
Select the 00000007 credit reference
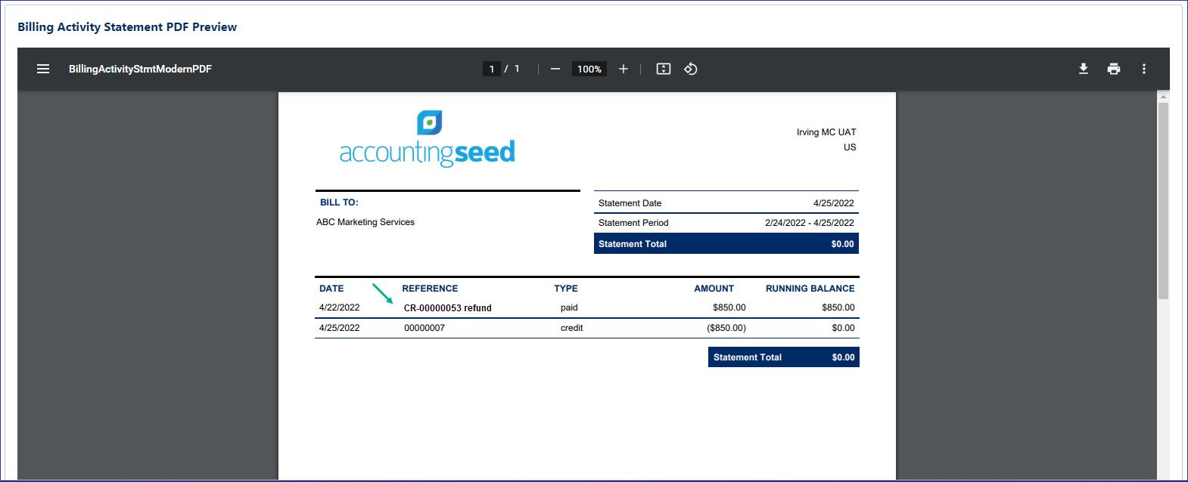coord(425,328)
